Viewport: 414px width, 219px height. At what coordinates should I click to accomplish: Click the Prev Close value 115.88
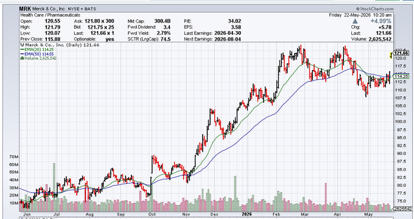(52, 39)
